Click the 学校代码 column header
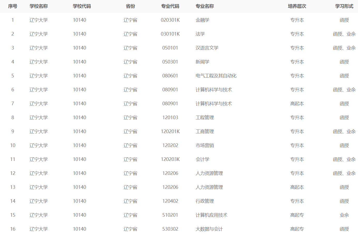The image size is (358, 235). (x=82, y=6)
